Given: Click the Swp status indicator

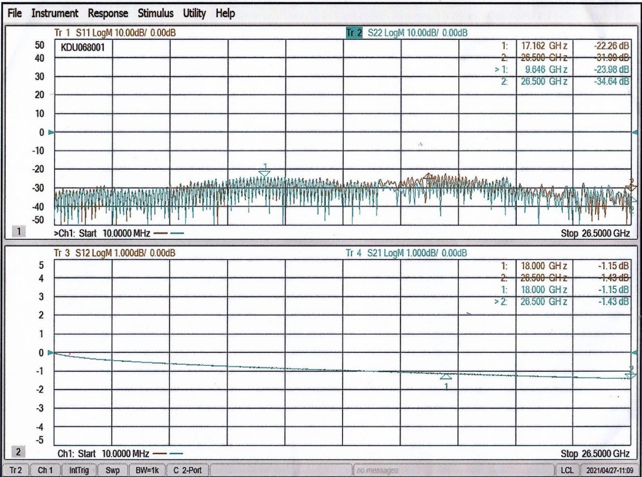Looking at the screenshot, I should [x=113, y=467].
